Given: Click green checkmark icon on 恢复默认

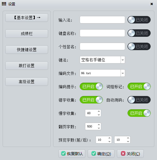Looking at the screenshot, I should [x=63, y=154].
